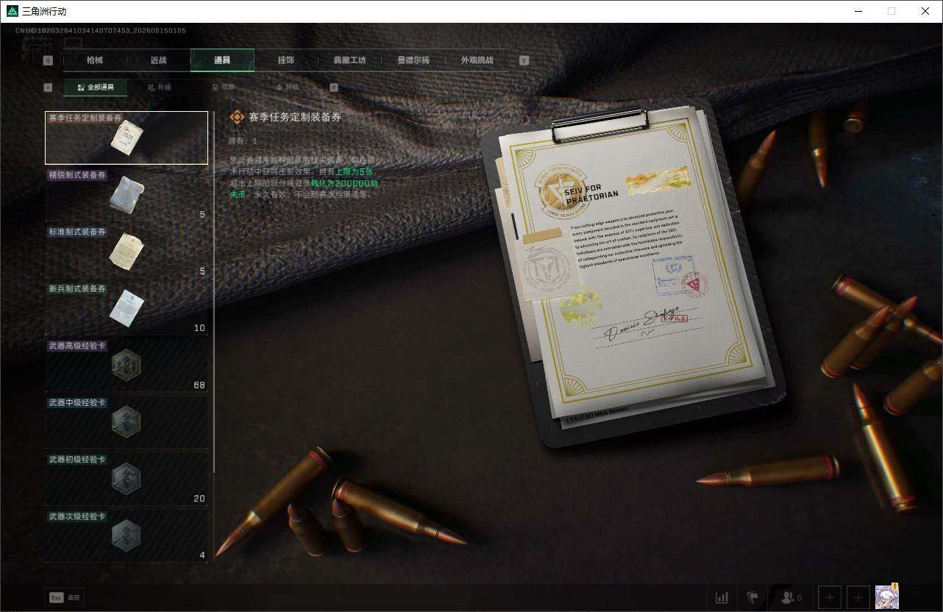The width and height of the screenshot is (943, 612).
Task: Click the E next-tab key icon
Action: 524,60
